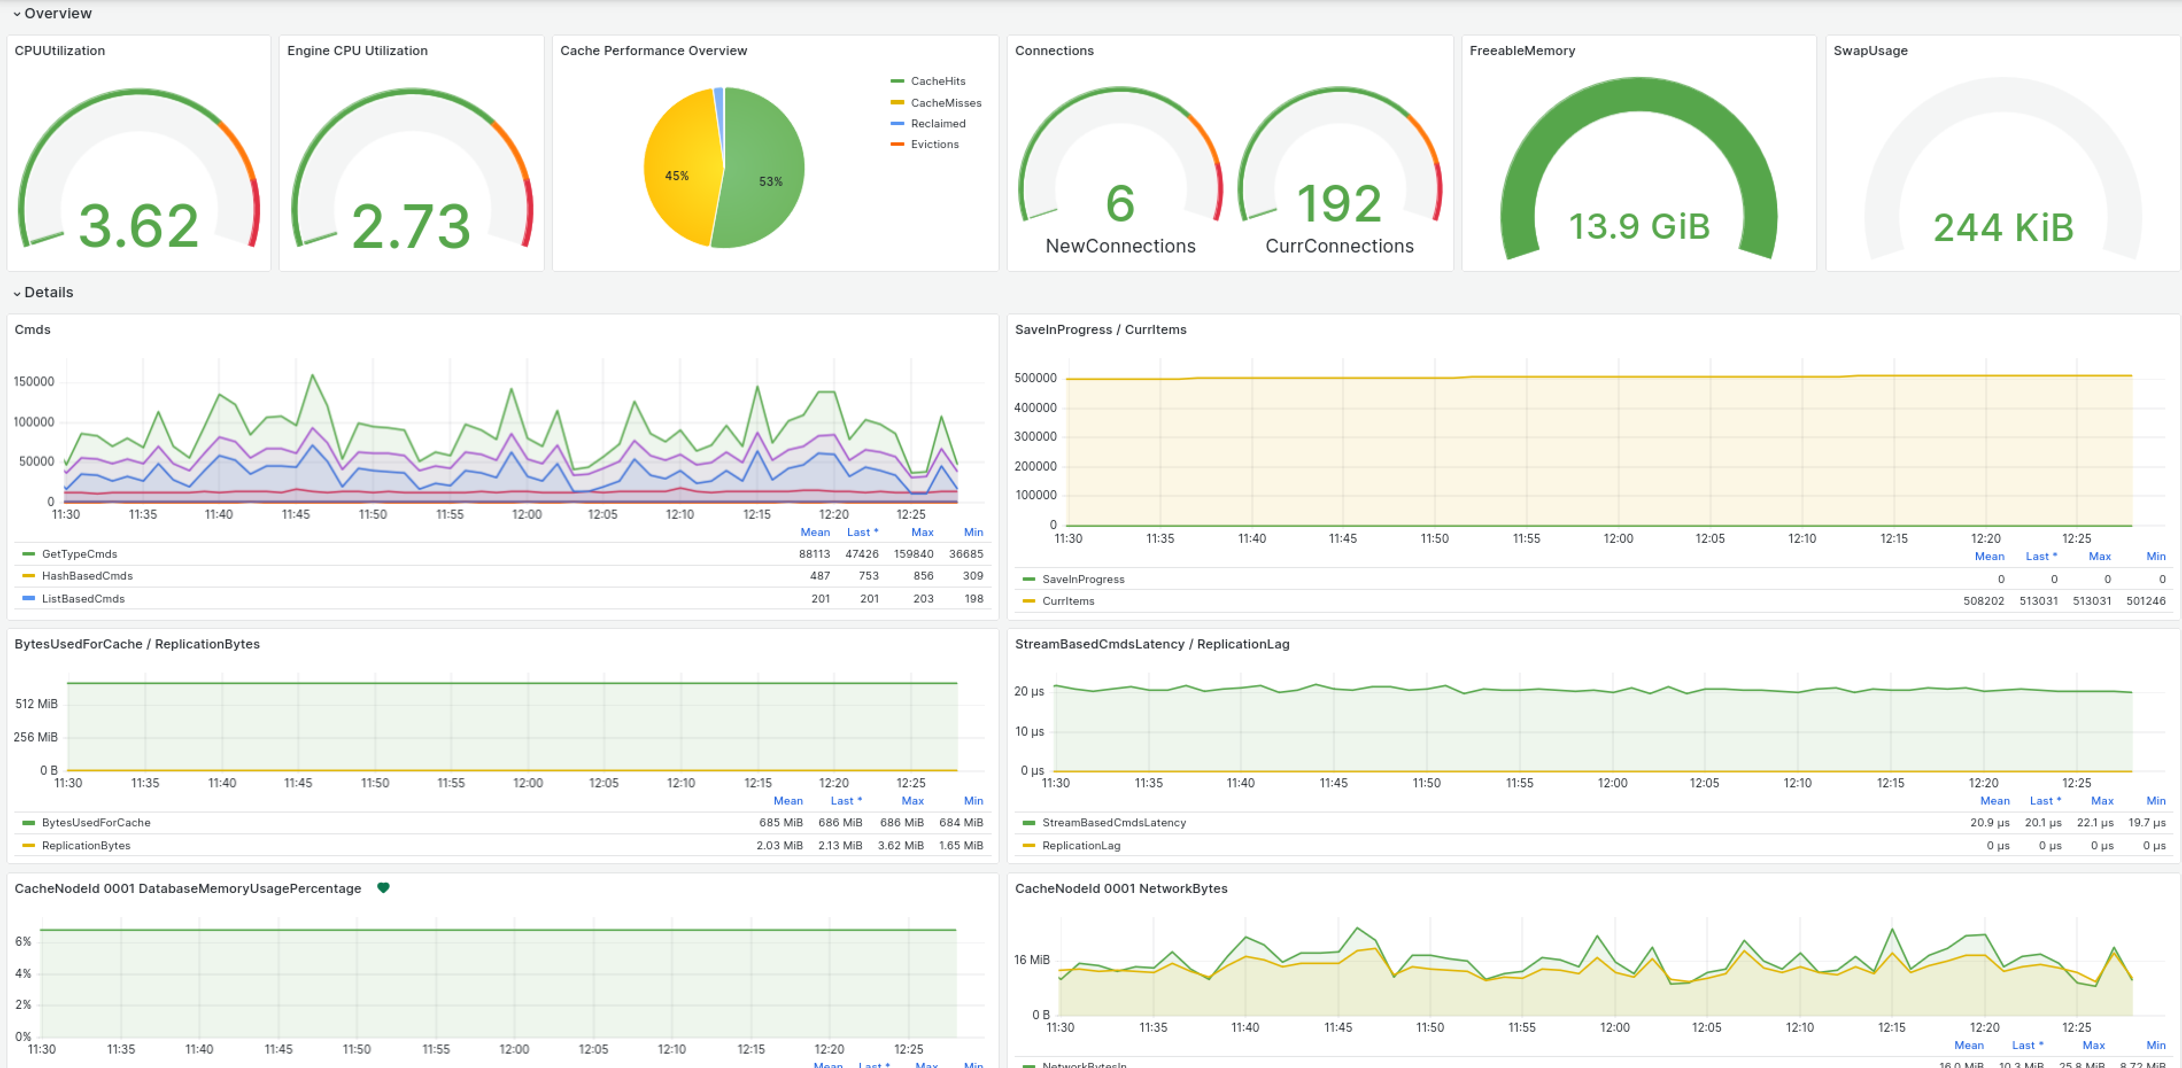Click the ListBasedCmds legend color marker
This screenshot has width=2182, height=1068.
click(x=29, y=599)
